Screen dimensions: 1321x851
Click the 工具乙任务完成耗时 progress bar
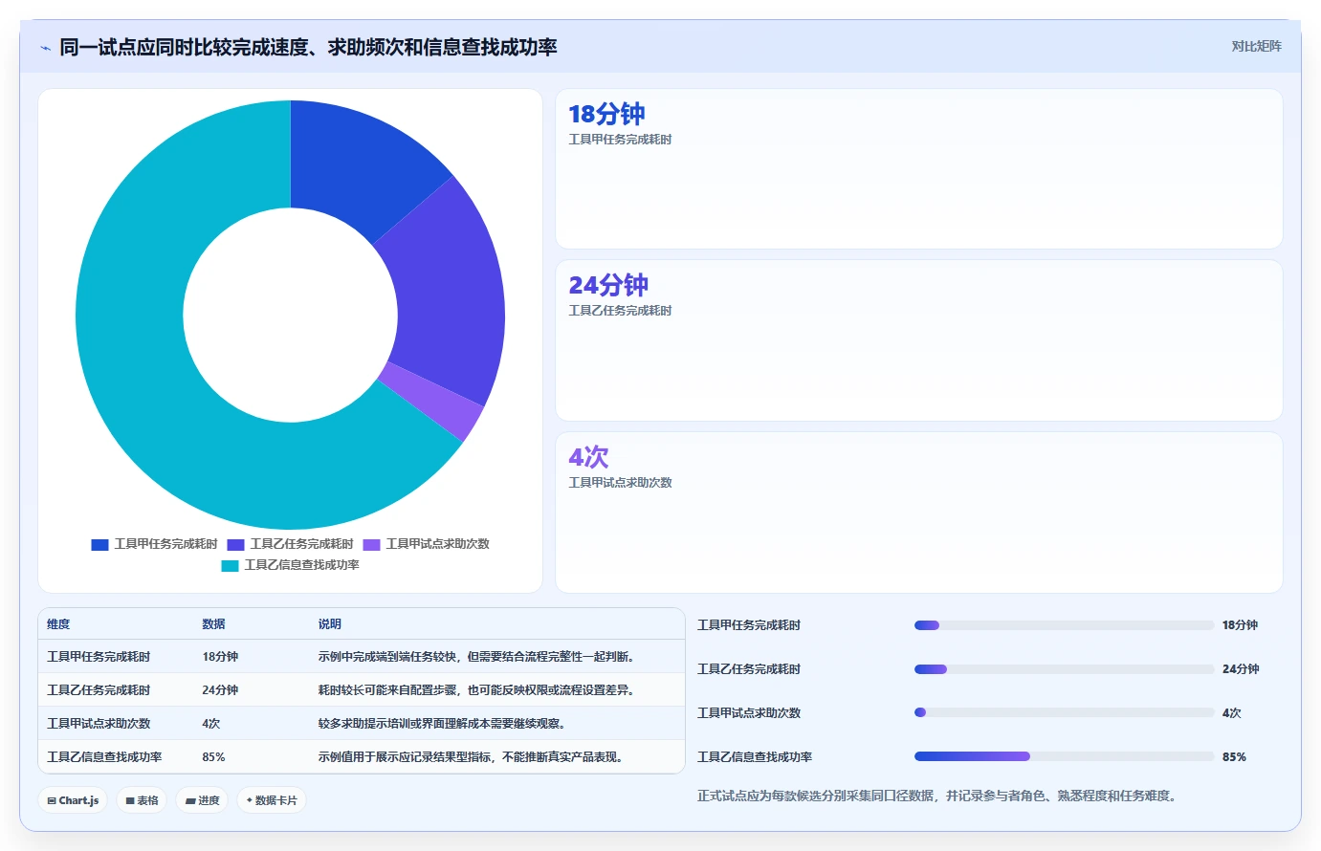point(1064,669)
